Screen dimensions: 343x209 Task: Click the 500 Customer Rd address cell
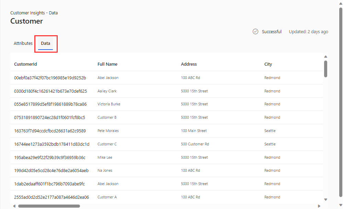pos(195,144)
